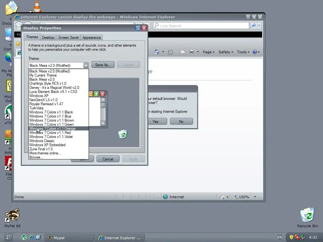Click preview window scrollbar up arrow
The height and width of the screenshot is (242, 323).
point(103,100)
